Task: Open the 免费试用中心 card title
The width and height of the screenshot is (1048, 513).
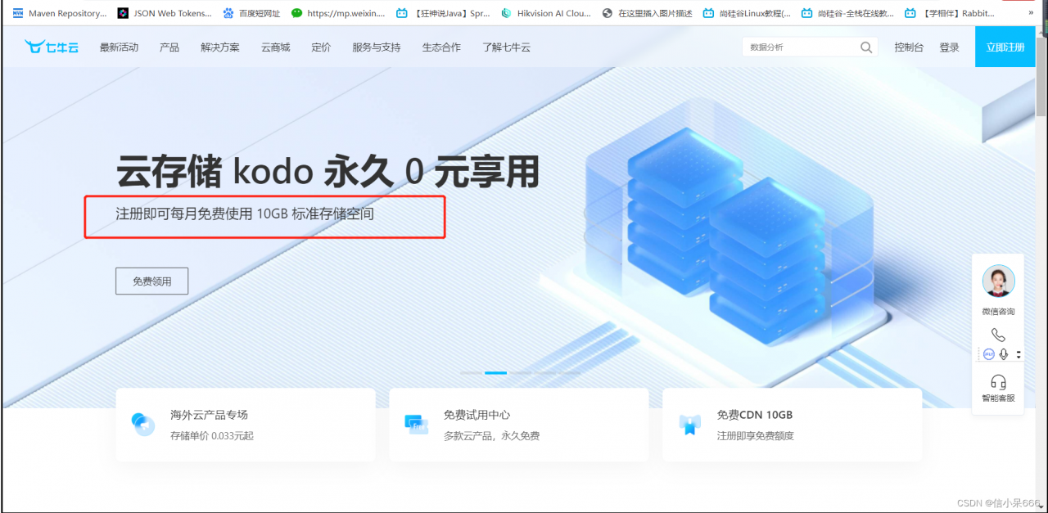Action: (x=477, y=415)
